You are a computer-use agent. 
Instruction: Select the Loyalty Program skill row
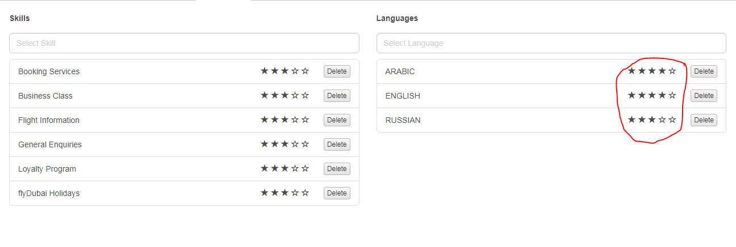(x=47, y=169)
